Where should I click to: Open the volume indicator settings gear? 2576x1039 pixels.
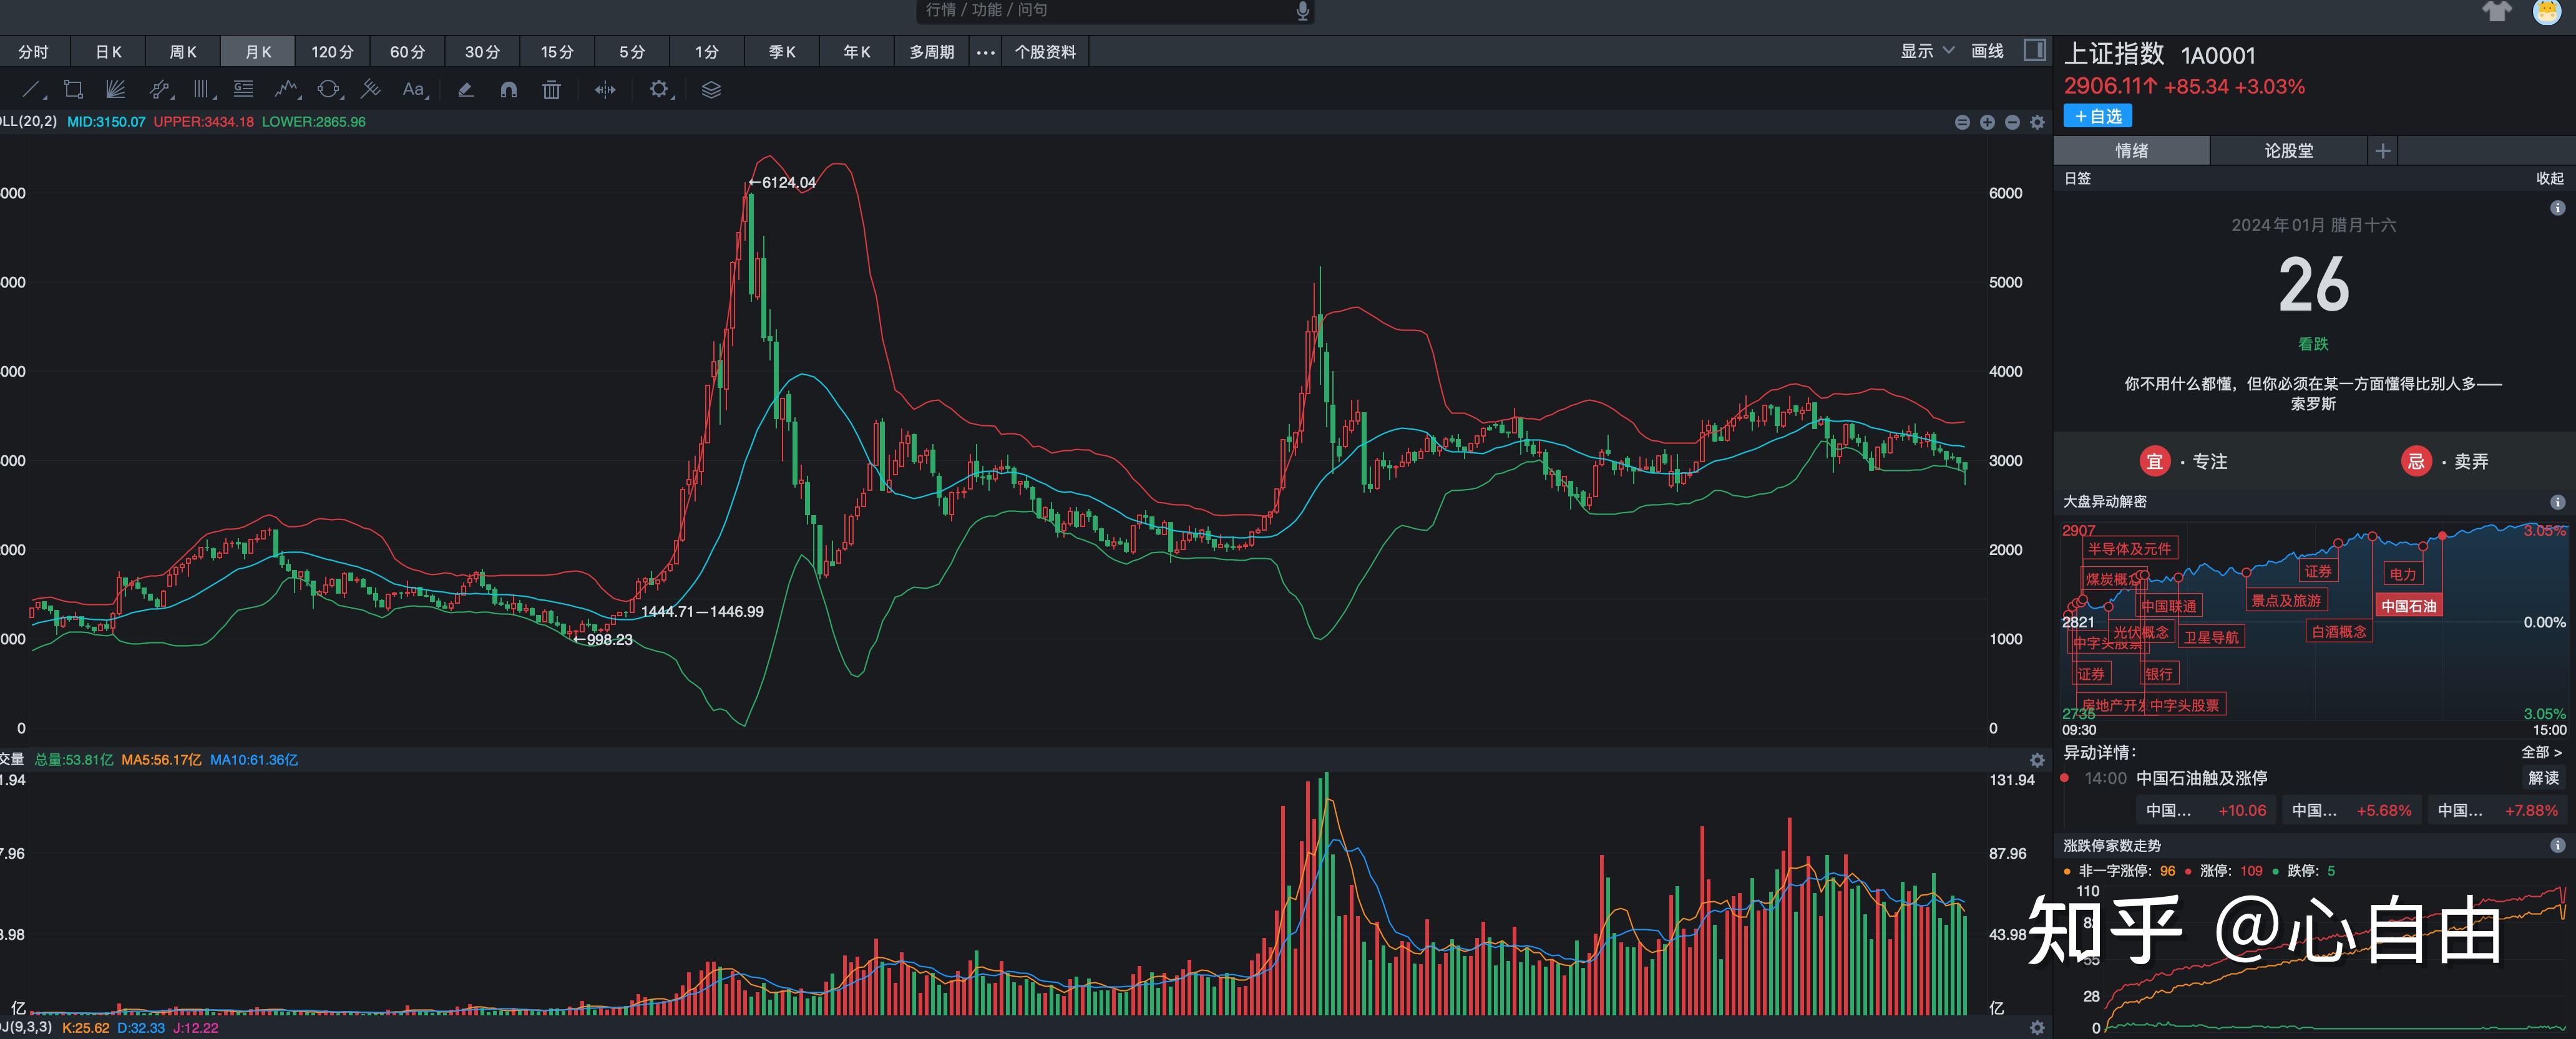tap(2037, 760)
